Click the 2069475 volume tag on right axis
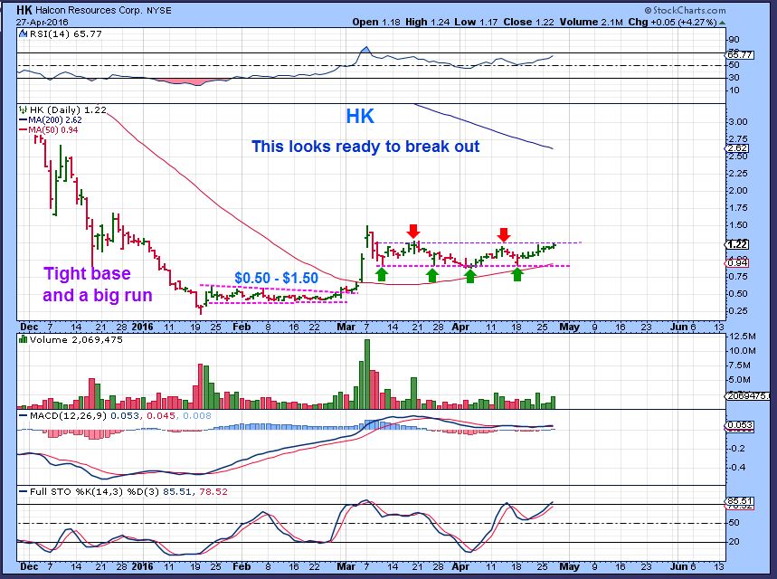The image size is (777, 579). tap(747, 395)
